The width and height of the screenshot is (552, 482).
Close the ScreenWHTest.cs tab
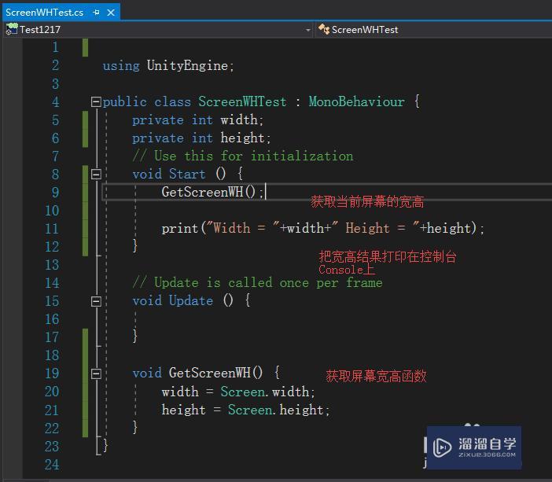(x=111, y=13)
